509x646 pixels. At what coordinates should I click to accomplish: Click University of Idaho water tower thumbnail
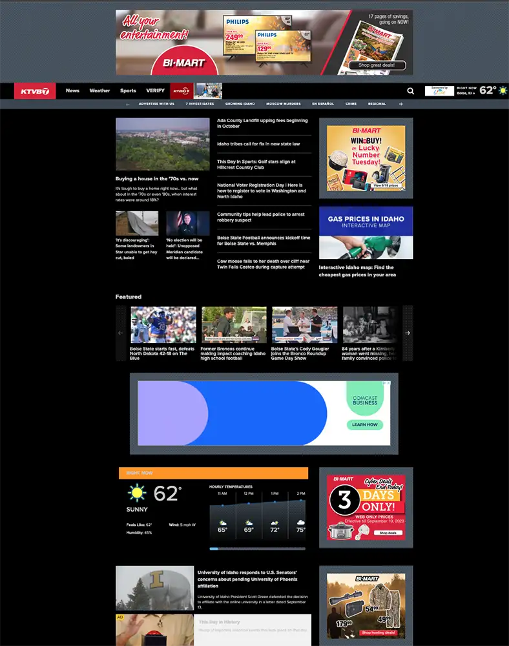pyautogui.click(x=155, y=588)
